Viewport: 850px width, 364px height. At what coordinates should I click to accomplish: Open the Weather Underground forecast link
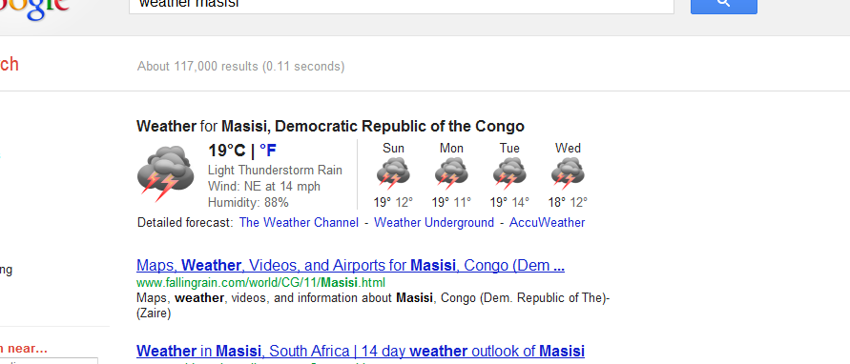[x=434, y=223]
